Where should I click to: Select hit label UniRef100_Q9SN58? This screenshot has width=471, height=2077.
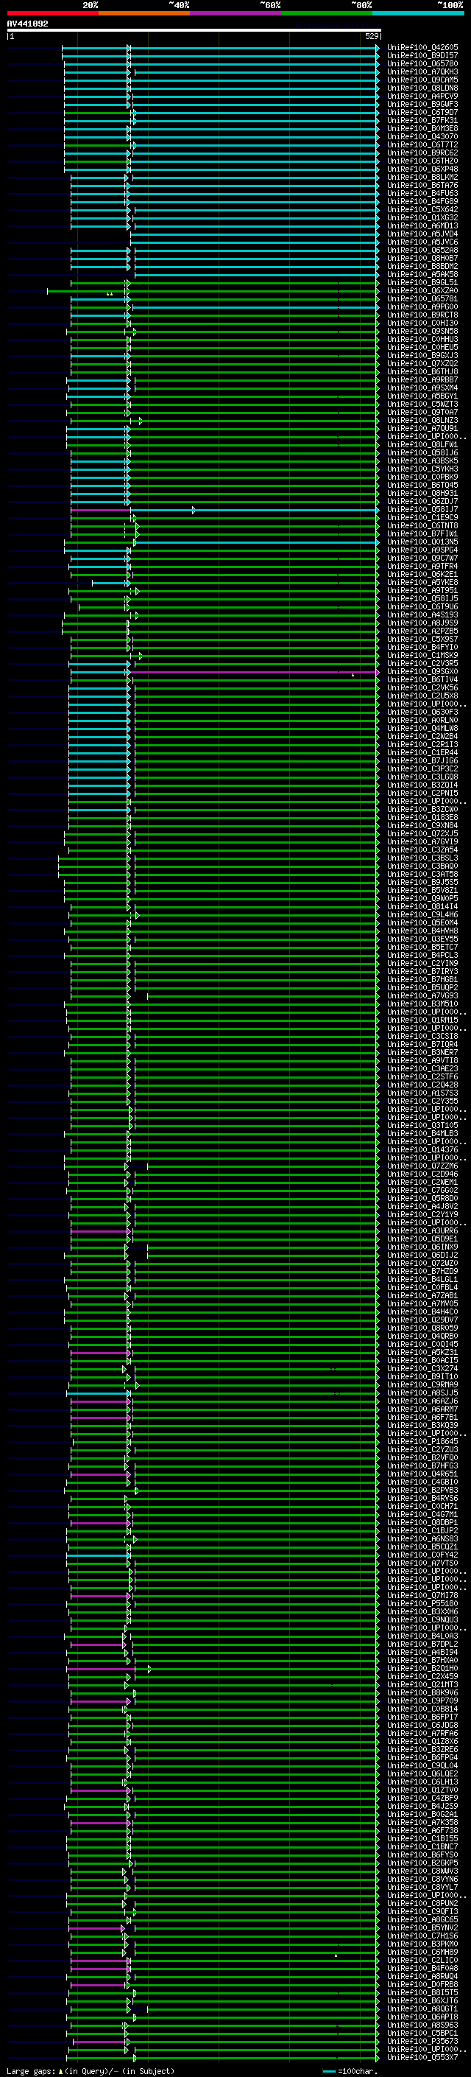pos(422,331)
